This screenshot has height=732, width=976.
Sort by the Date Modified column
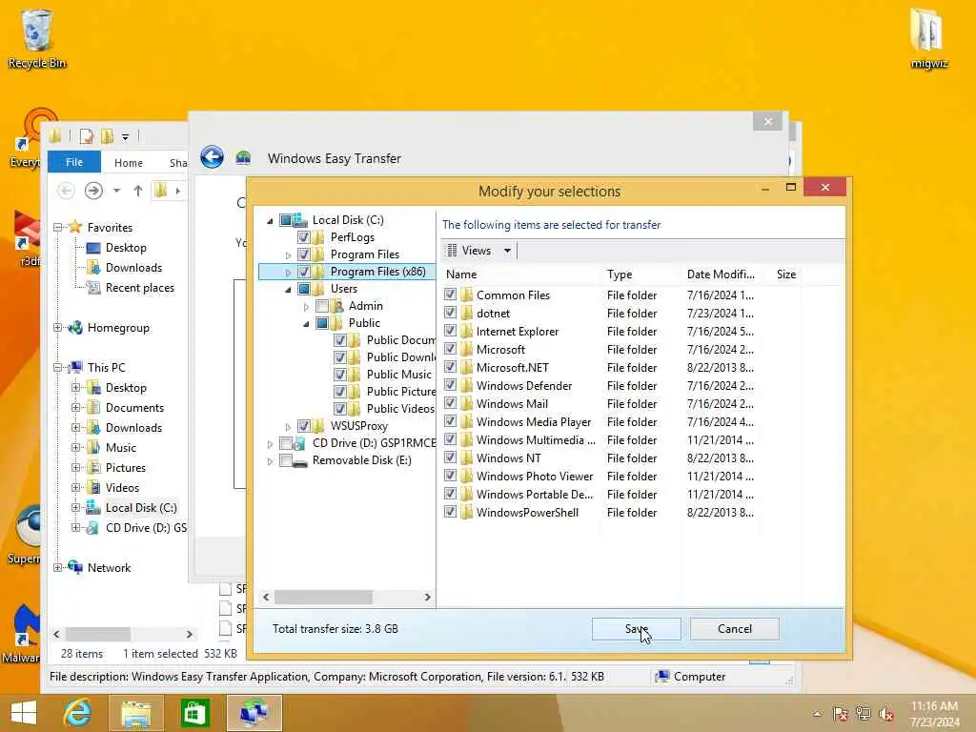click(721, 274)
